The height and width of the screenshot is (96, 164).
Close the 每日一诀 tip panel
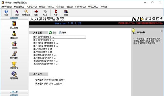[162, 31]
